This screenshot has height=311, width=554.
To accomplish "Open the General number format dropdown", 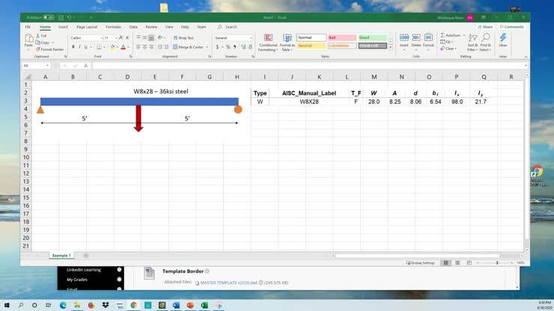I will pos(249,37).
